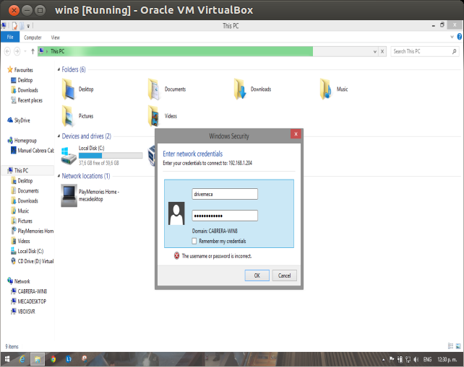Open the address bar history dropdown
This screenshot has width=464, height=367.
click(375, 51)
